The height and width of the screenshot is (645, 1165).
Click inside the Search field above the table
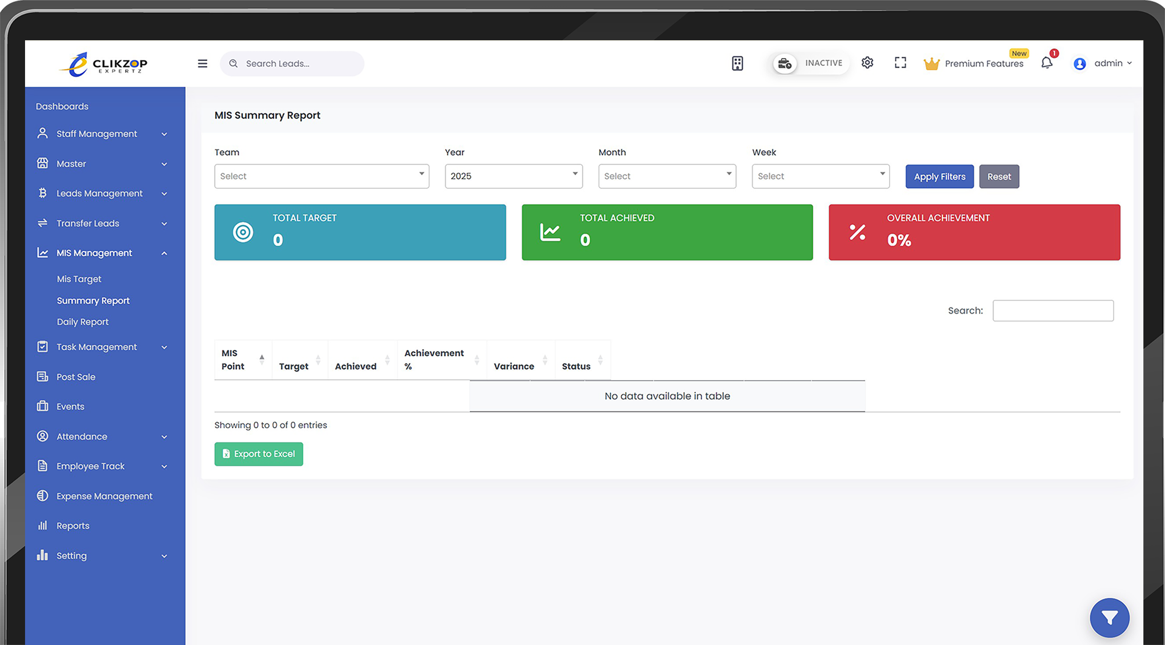pyautogui.click(x=1053, y=310)
